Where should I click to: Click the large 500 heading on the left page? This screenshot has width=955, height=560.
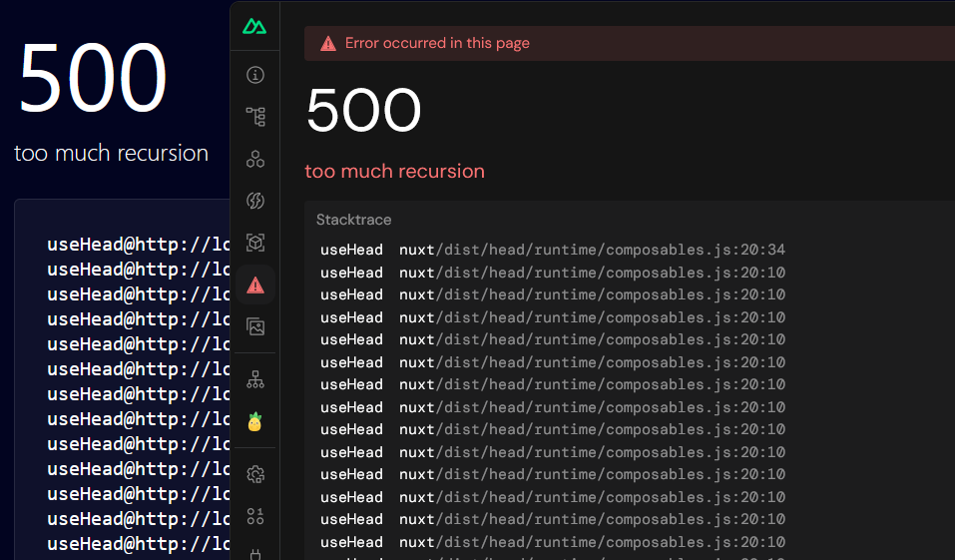(93, 78)
